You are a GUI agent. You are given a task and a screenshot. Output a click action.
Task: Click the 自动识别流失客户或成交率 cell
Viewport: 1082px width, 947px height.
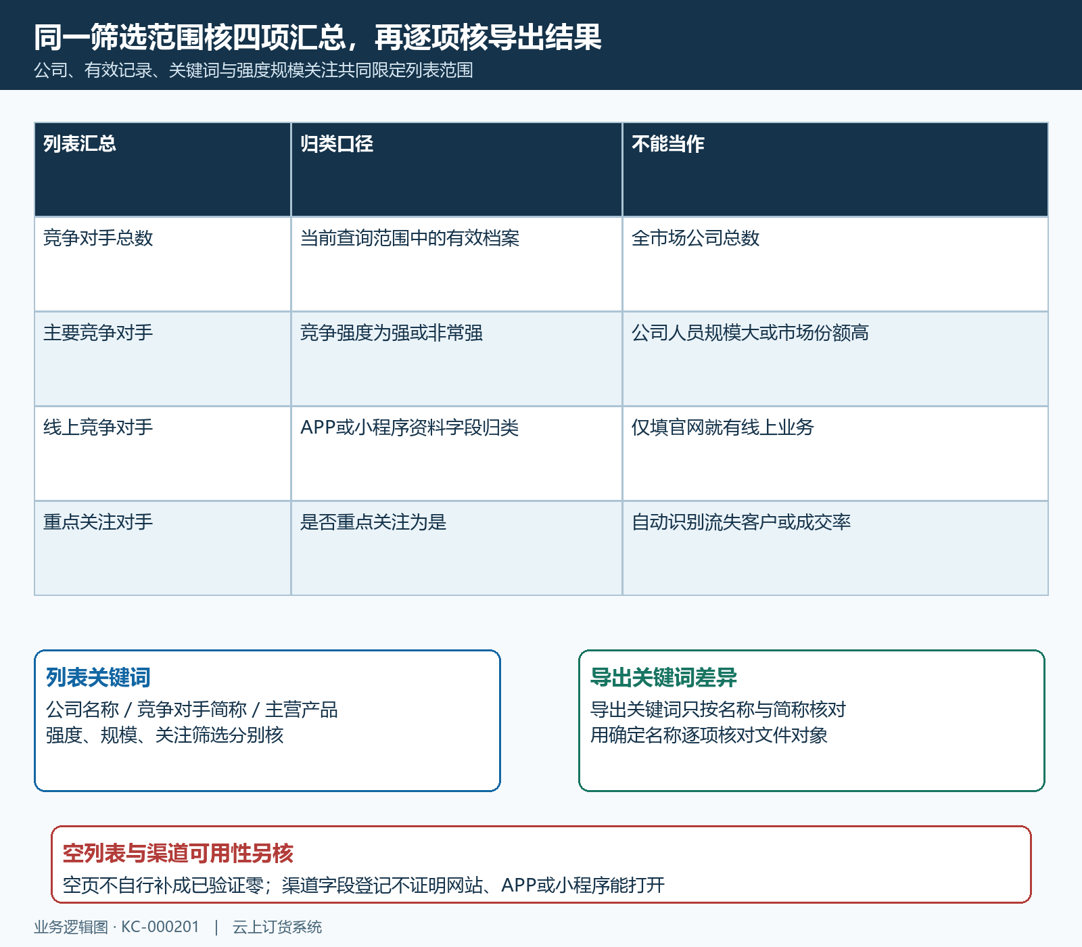835,549
